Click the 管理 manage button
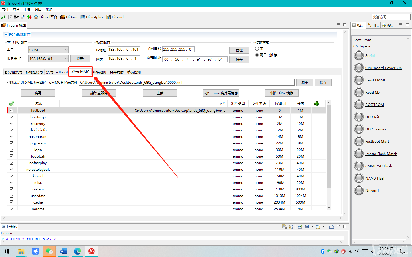 click(x=239, y=50)
